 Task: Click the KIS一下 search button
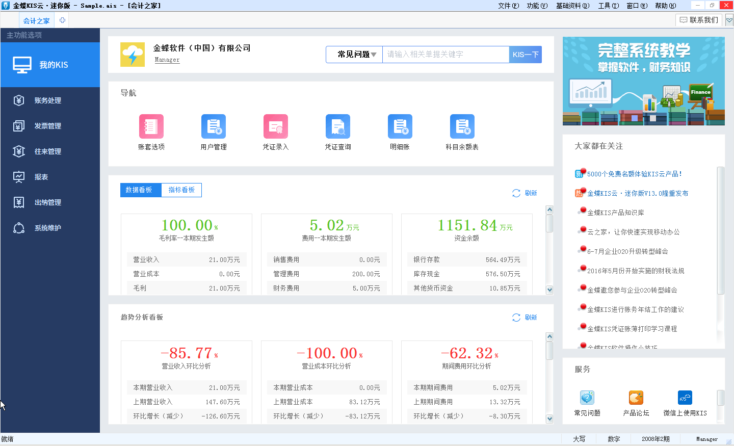click(x=526, y=55)
